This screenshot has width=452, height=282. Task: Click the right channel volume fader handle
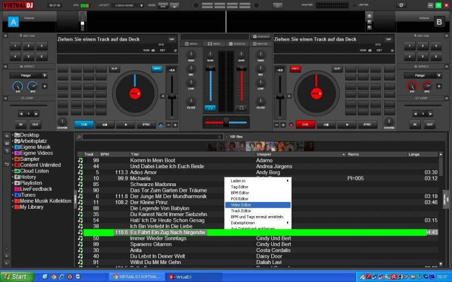pyautogui.click(x=242, y=68)
